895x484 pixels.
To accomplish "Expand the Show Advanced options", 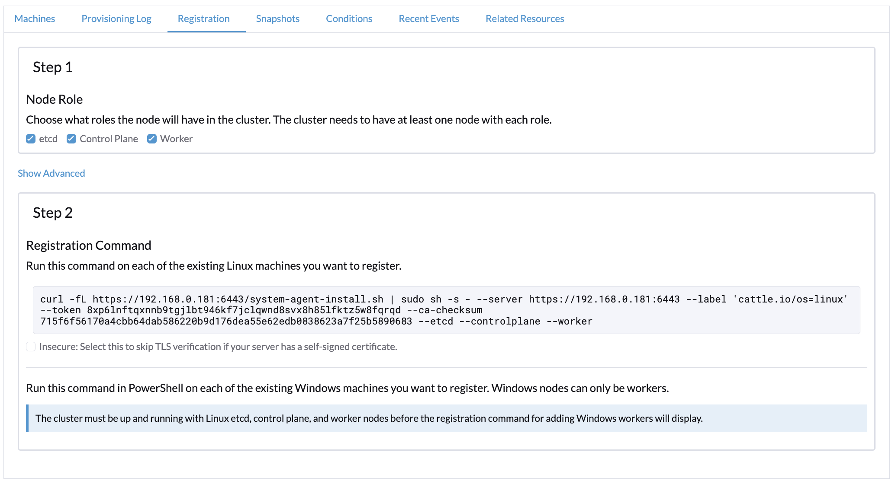I will pos(52,173).
